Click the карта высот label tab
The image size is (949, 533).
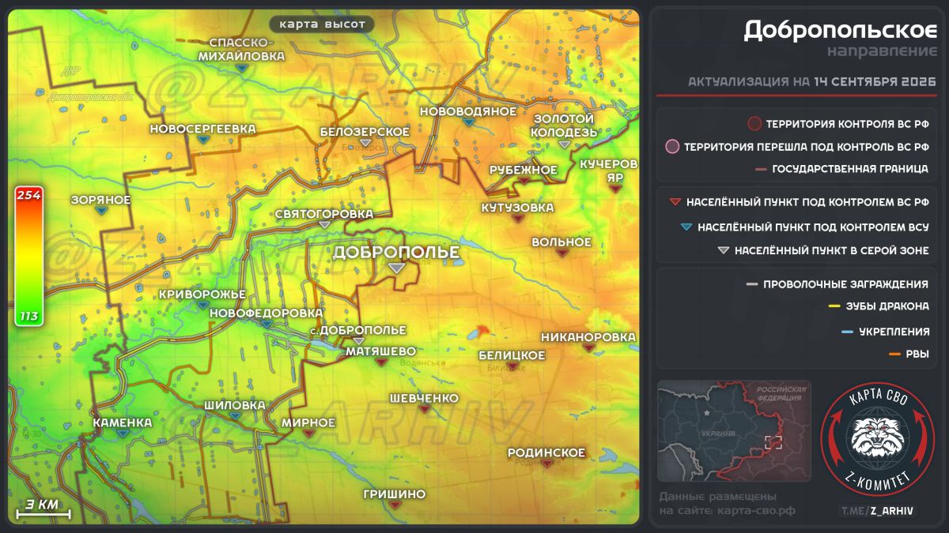click(323, 24)
